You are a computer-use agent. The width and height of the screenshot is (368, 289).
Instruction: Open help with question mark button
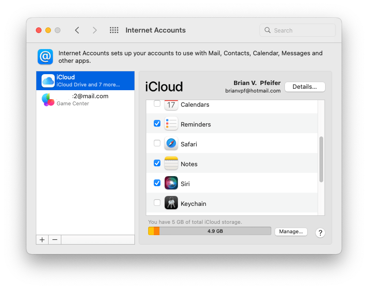coord(320,233)
